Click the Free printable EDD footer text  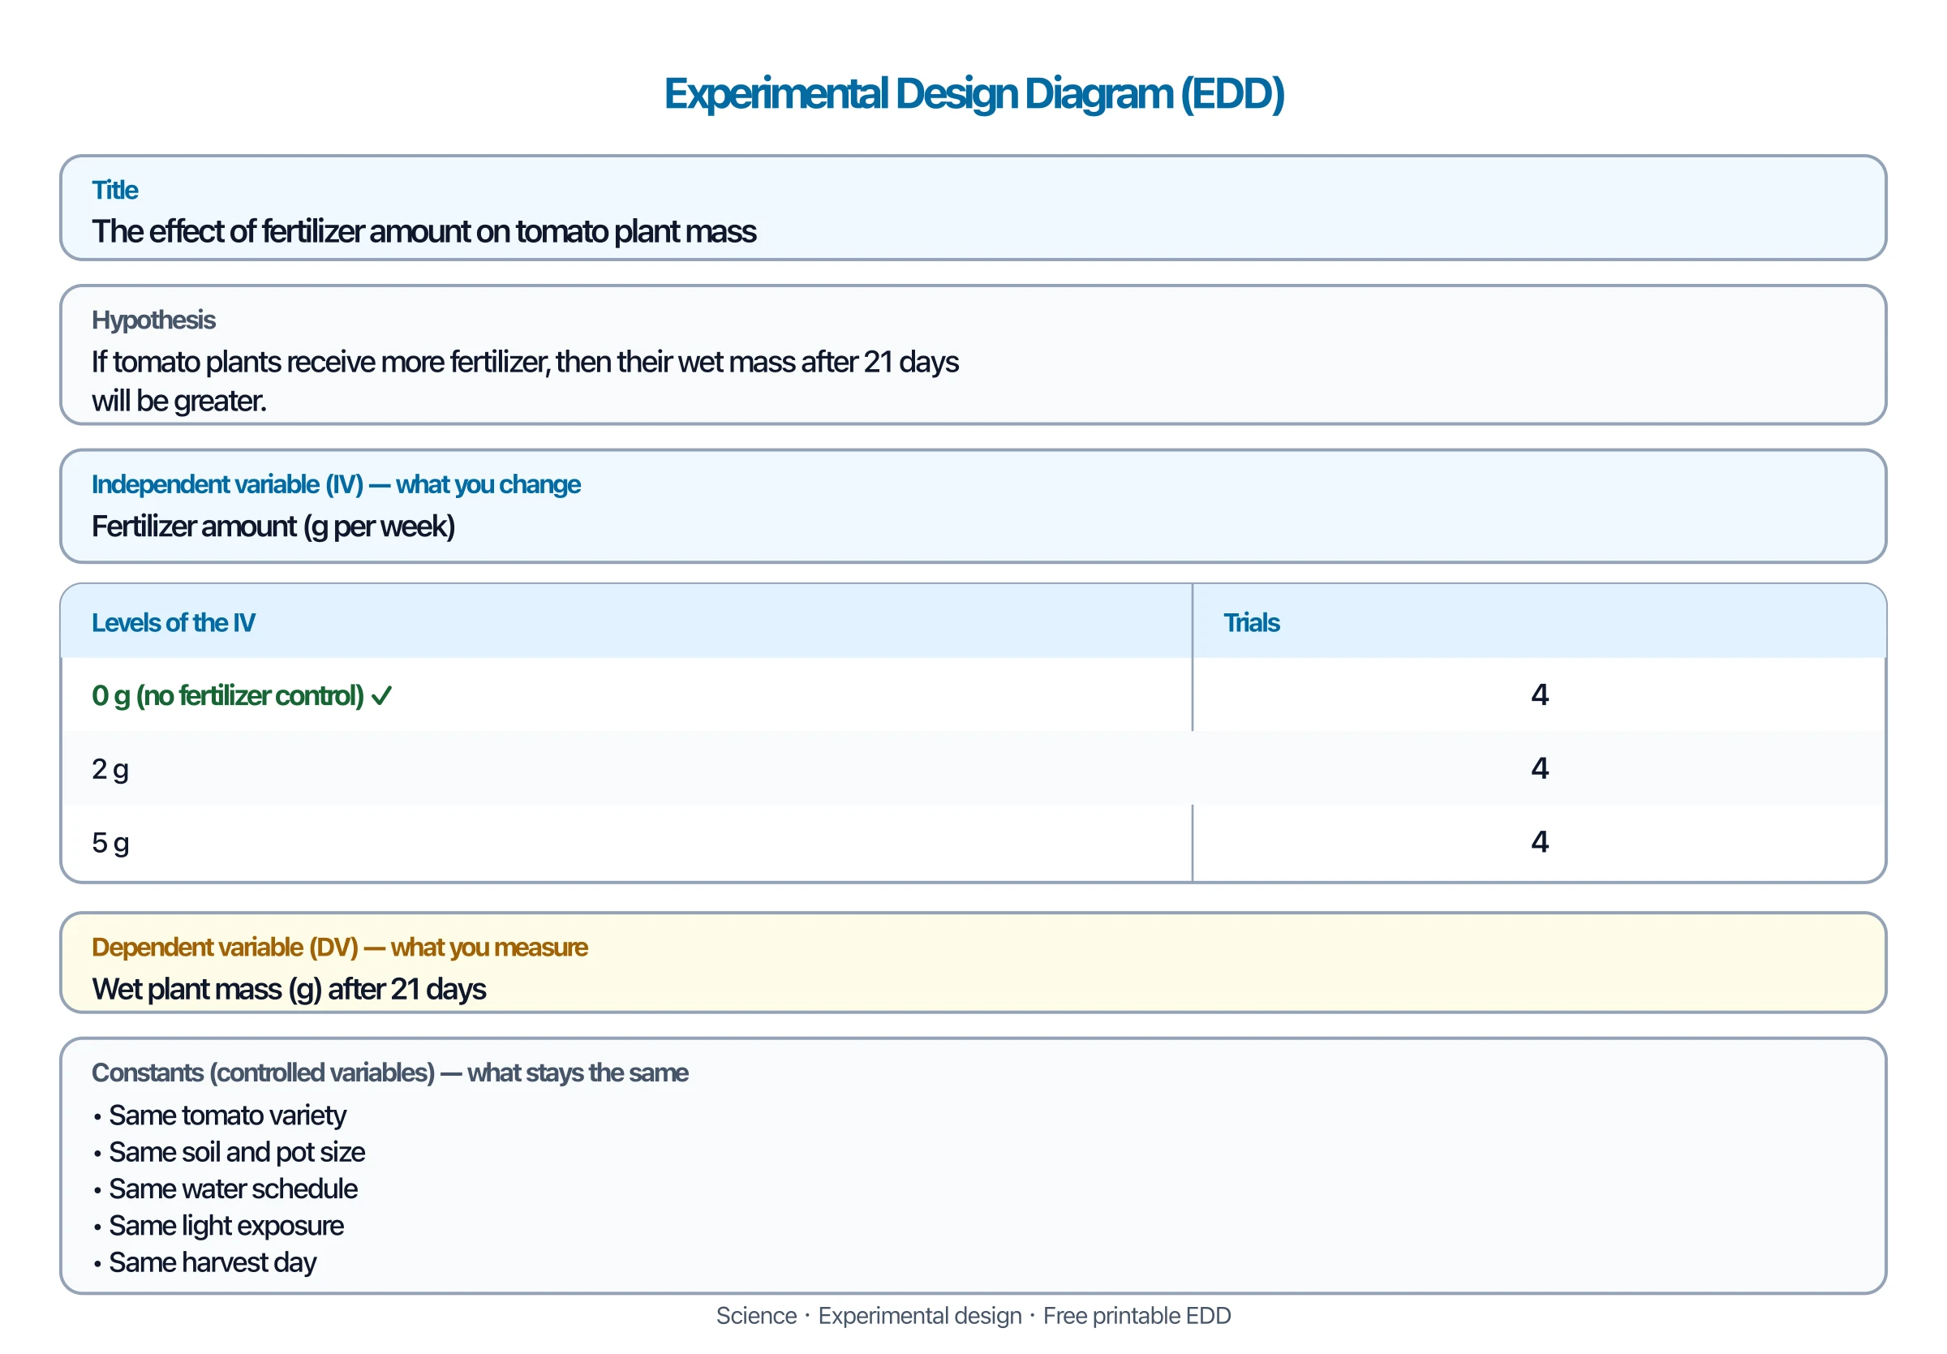pos(1137,1316)
